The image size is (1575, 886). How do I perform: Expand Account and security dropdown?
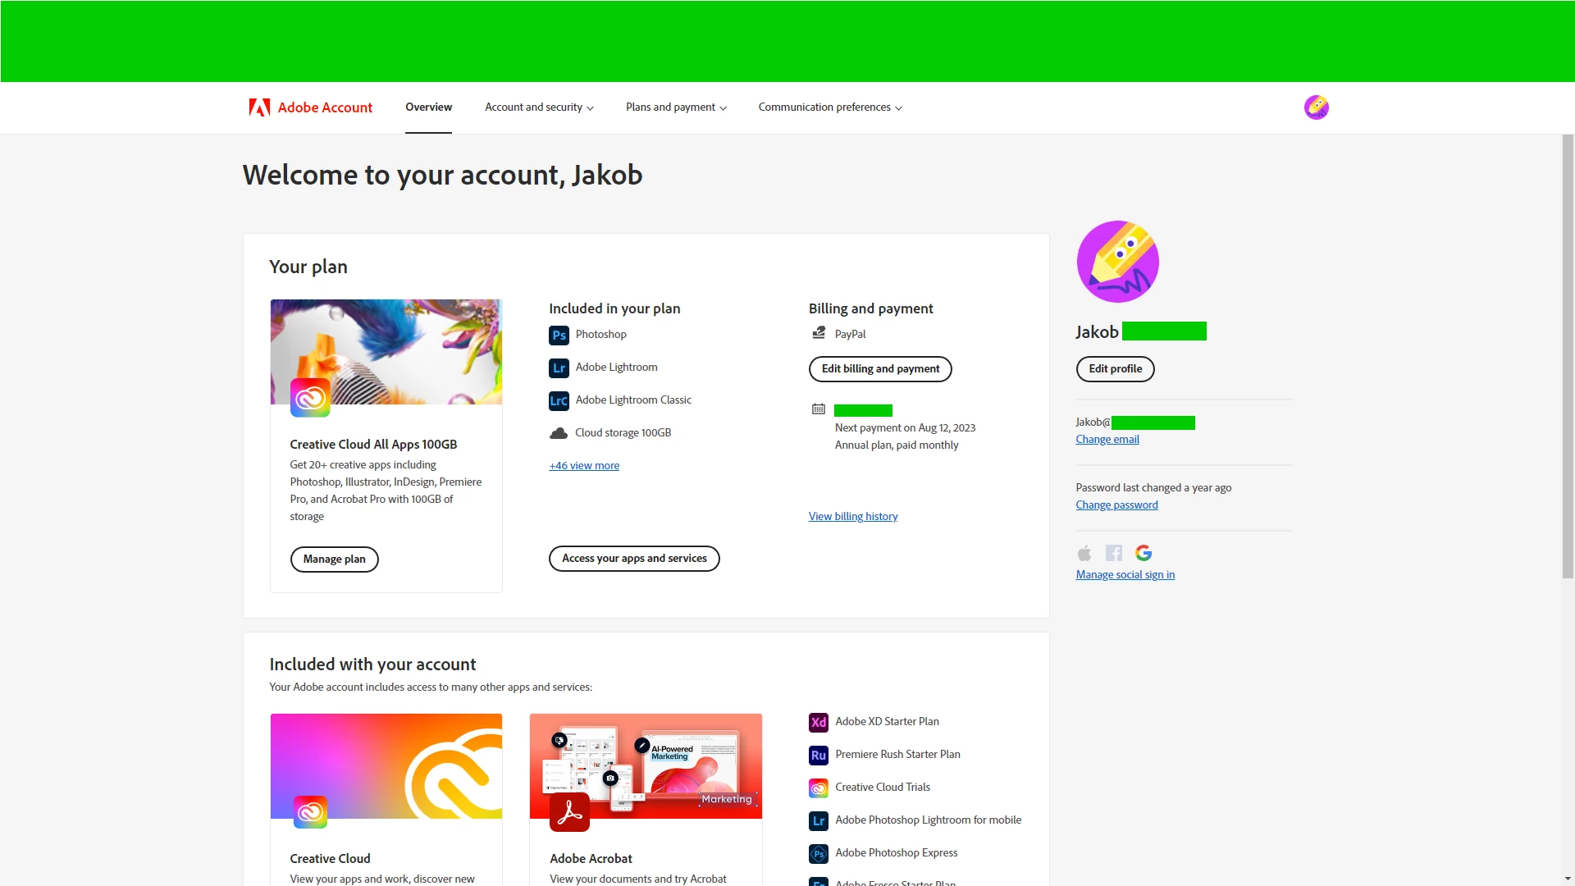pos(539,107)
